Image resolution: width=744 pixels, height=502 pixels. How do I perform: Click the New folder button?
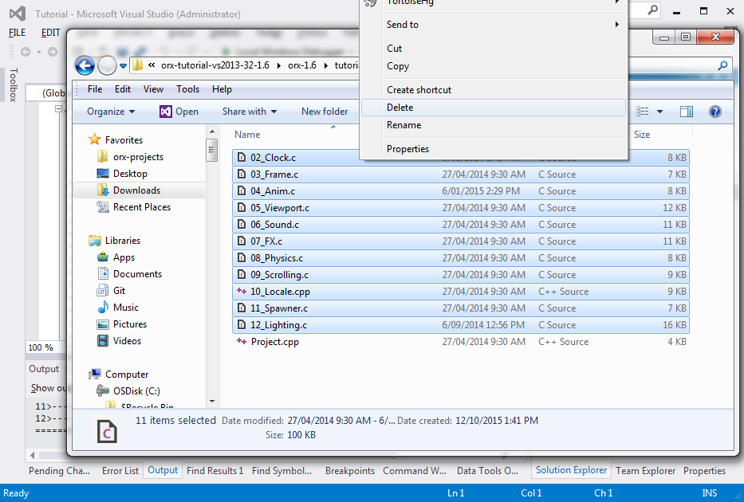coord(325,112)
